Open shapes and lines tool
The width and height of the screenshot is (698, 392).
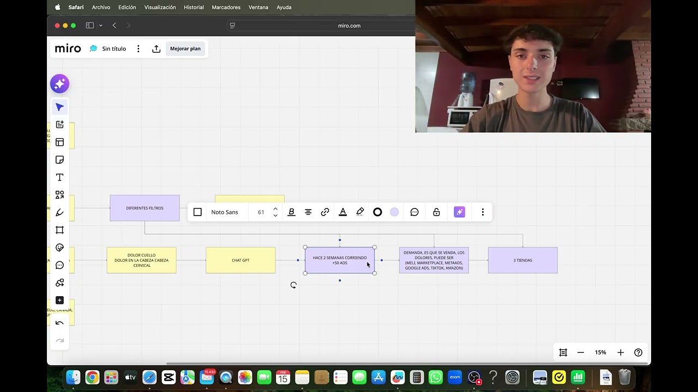coord(59,195)
